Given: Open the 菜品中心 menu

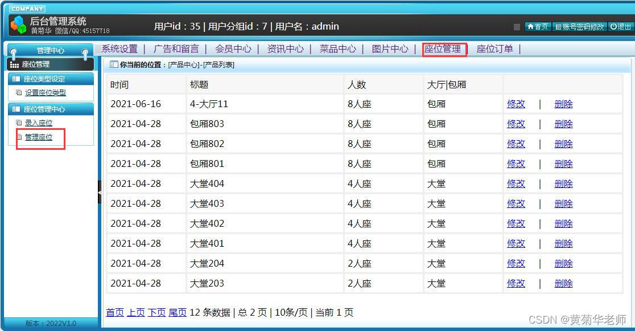Looking at the screenshot, I should [x=338, y=48].
